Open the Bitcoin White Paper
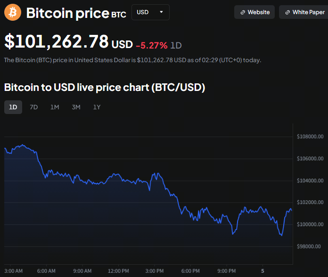 pos(304,12)
